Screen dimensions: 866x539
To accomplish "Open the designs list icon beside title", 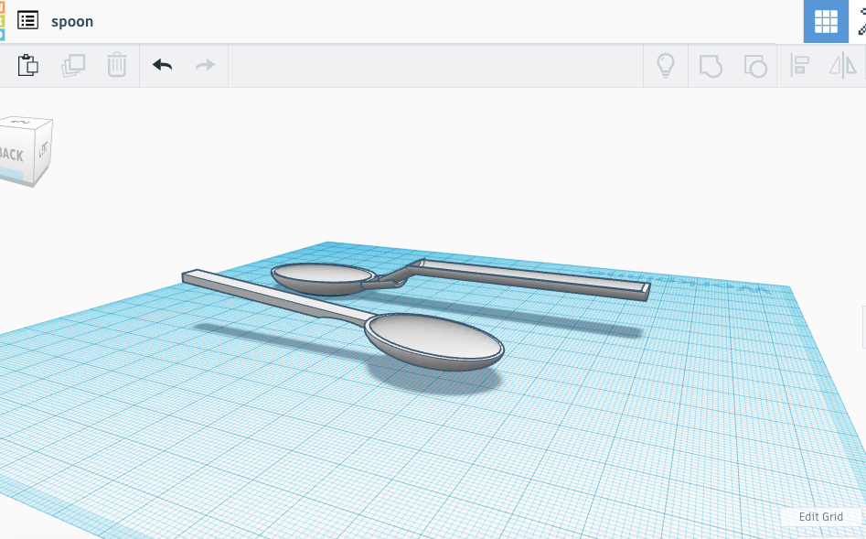I will pos(28,20).
